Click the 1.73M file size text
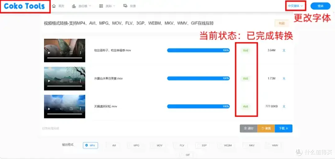Viewport: 335px width, 159px height. [271, 79]
